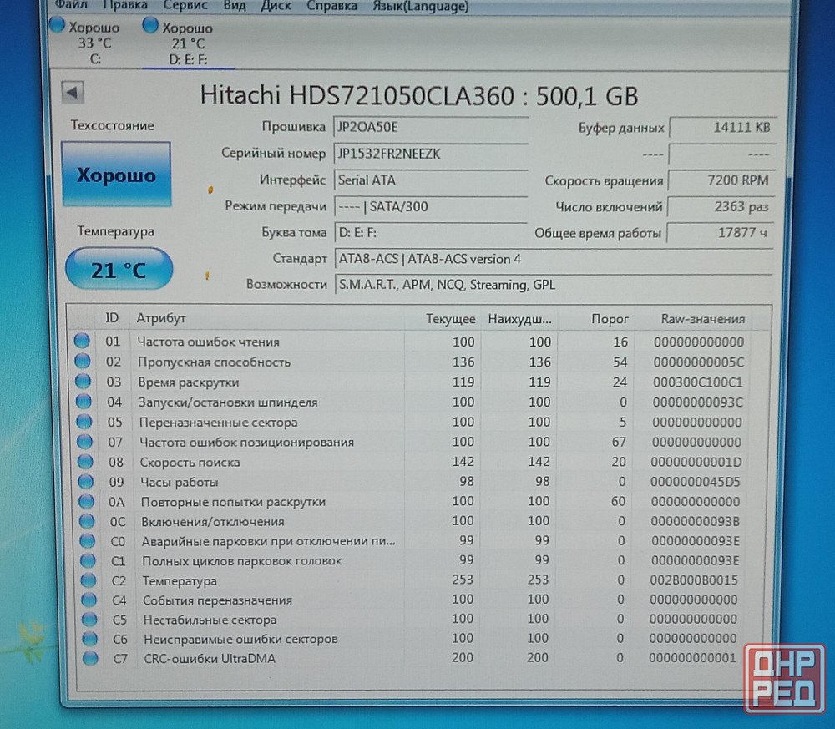Click status circle beside Частота ошибок чтения
The height and width of the screenshot is (729, 835).
coord(82,341)
